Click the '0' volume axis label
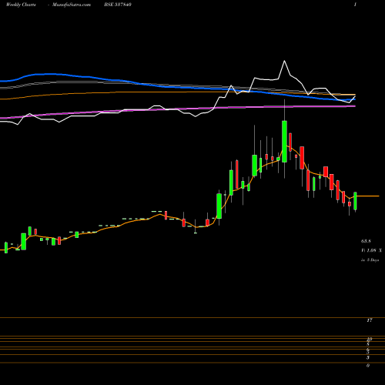The image size is (385, 385). click(x=368, y=366)
